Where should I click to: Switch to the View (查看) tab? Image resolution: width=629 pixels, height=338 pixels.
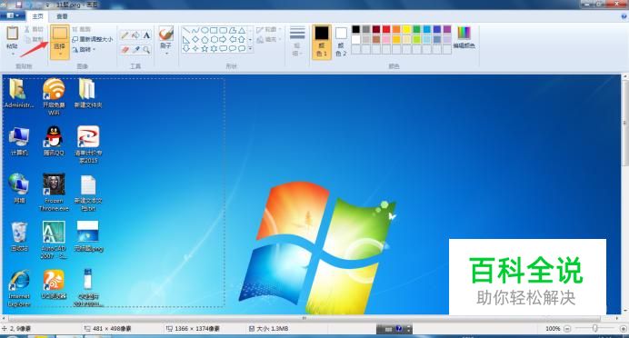tap(62, 16)
